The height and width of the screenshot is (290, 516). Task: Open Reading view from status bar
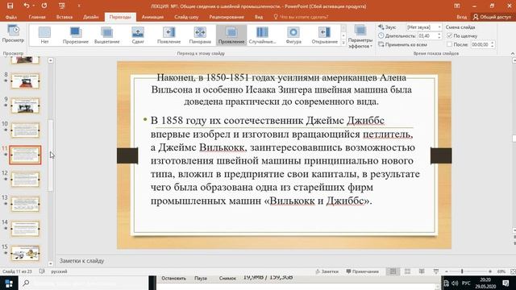point(422,271)
